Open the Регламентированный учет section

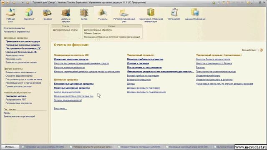[124, 15]
